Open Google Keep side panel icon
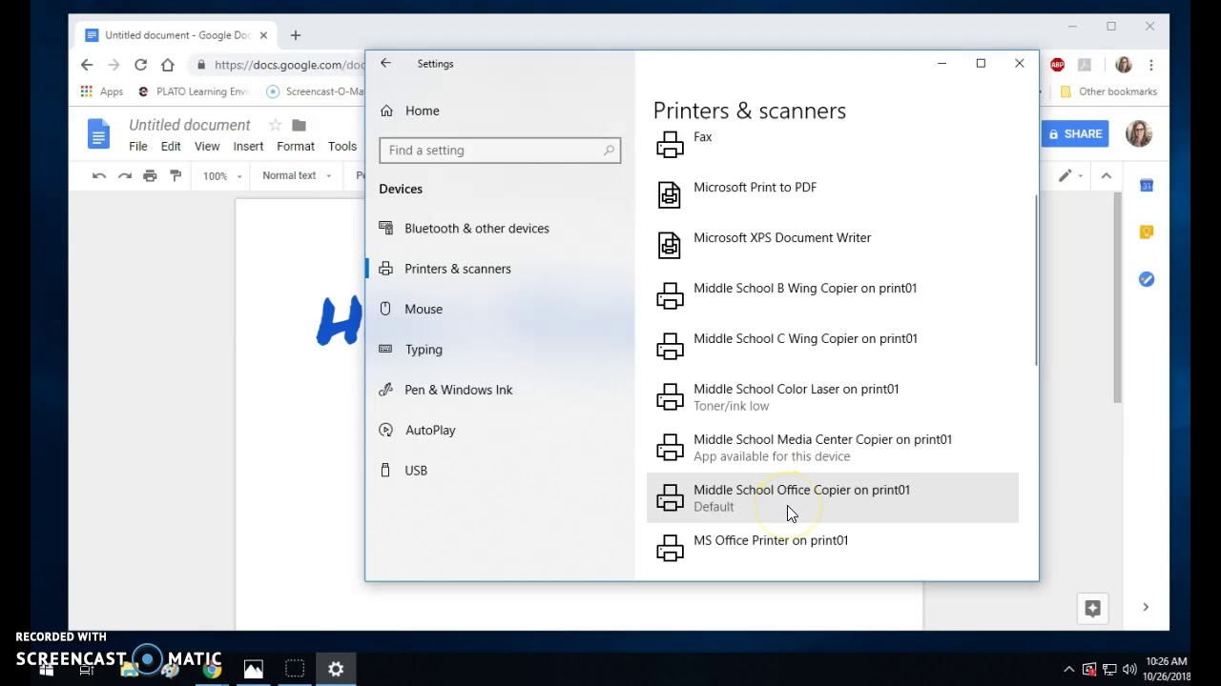The width and height of the screenshot is (1221, 686). [x=1147, y=232]
